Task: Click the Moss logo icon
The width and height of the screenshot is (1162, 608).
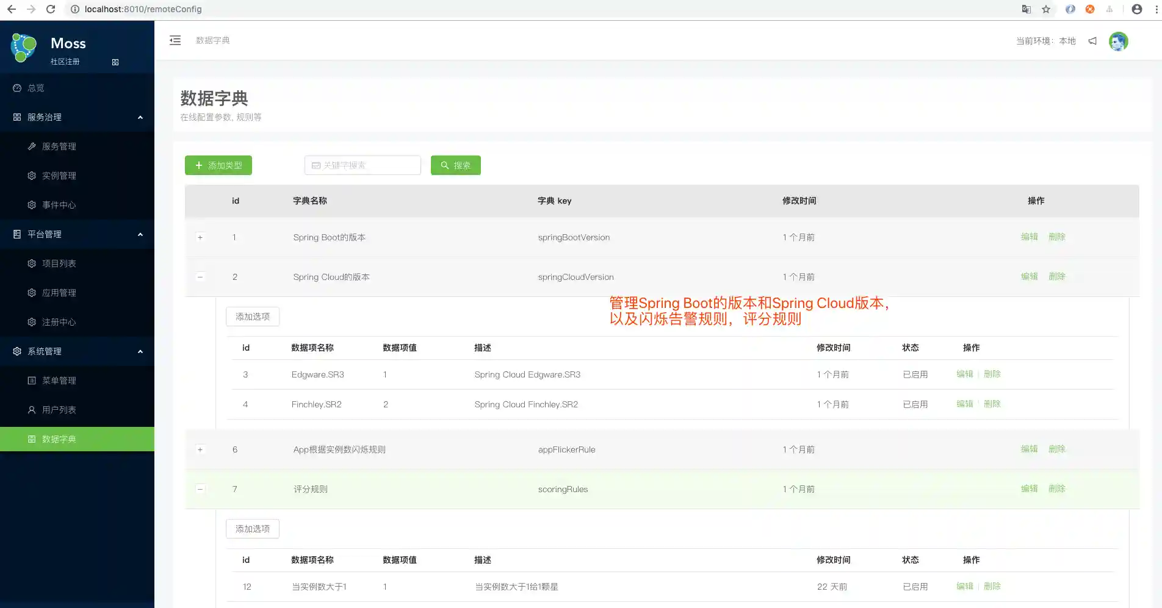Action: [23, 47]
